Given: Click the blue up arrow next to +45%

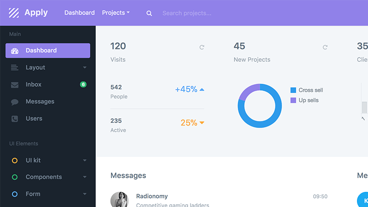Looking at the screenshot, I should pos(202,89).
